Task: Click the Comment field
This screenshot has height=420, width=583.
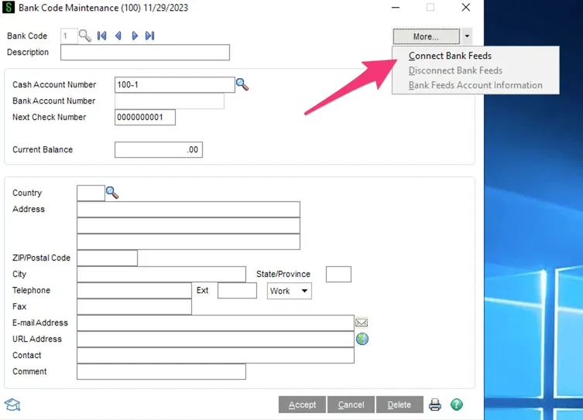Action: (161, 372)
